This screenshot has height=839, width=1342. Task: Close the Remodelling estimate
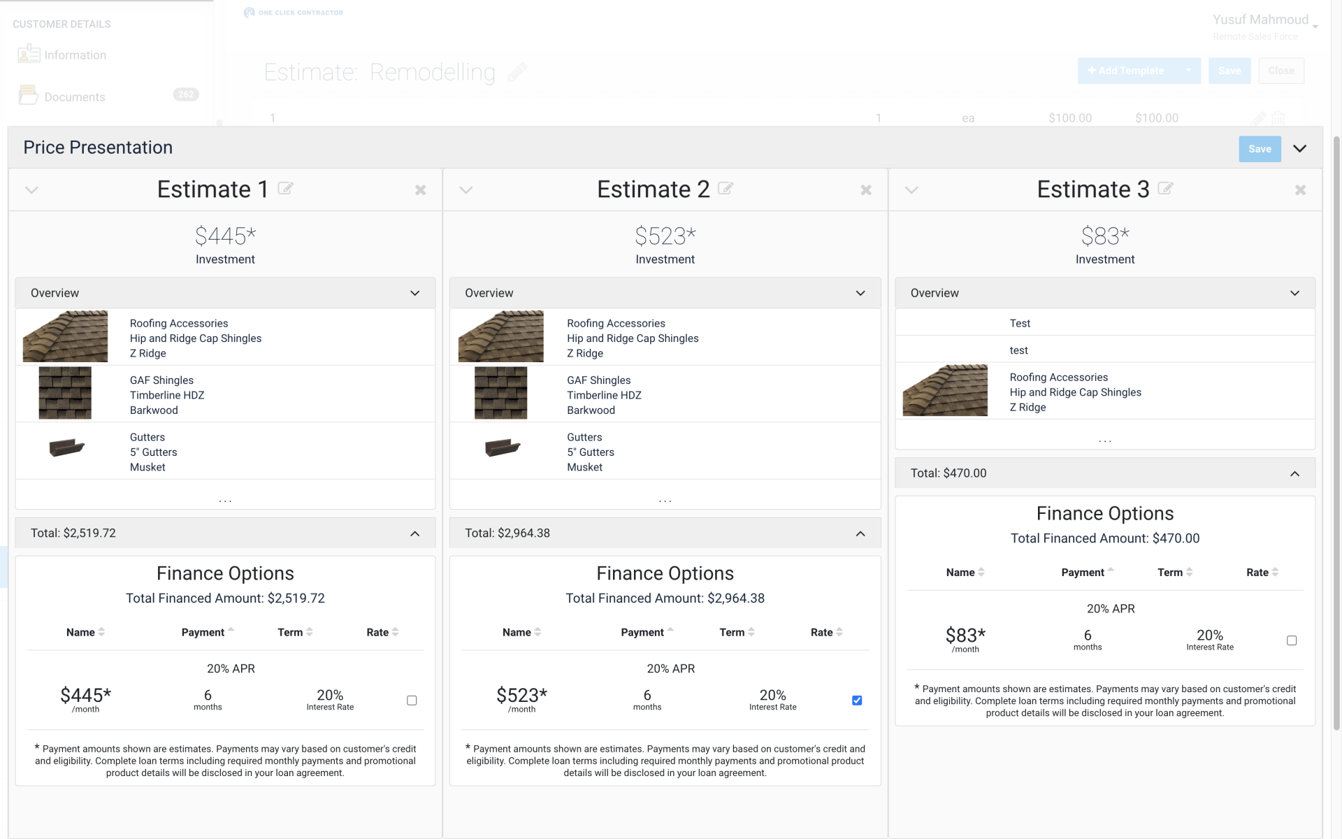(x=1281, y=71)
